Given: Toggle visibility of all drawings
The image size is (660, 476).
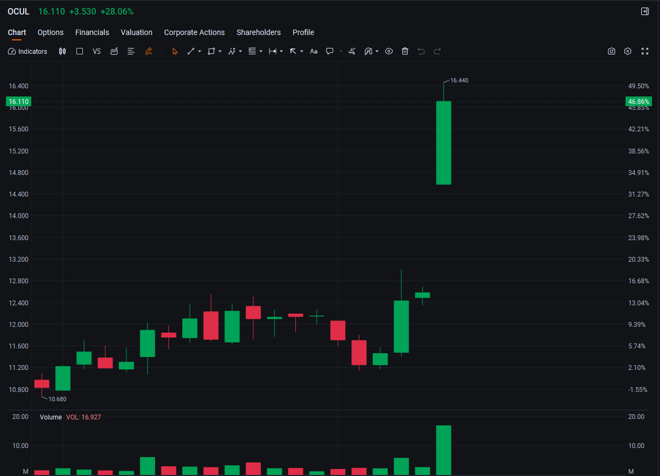Looking at the screenshot, I should pyautogui.click(x=389, y=51).
